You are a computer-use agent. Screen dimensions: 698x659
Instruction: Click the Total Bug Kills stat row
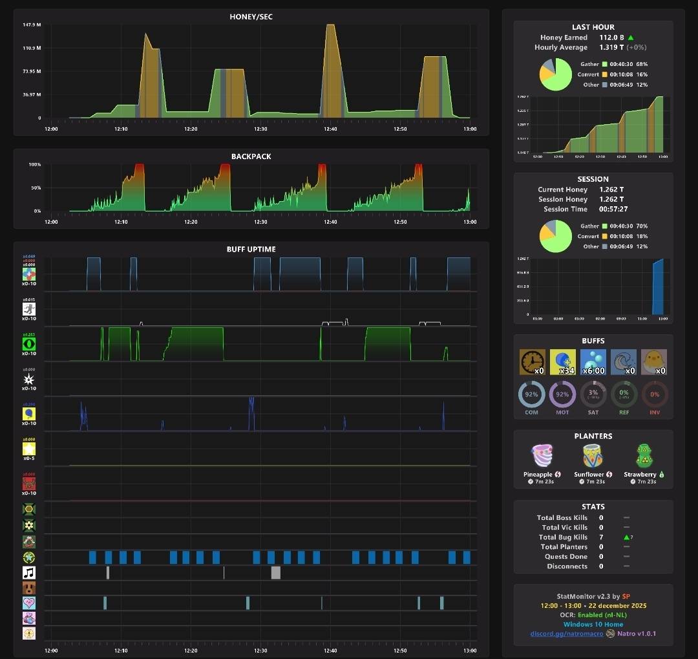point(586,537)
